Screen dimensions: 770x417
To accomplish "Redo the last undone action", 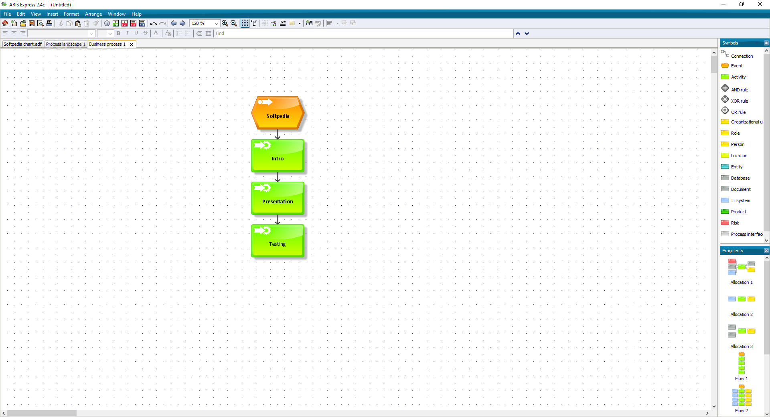I will click(162, 23).
